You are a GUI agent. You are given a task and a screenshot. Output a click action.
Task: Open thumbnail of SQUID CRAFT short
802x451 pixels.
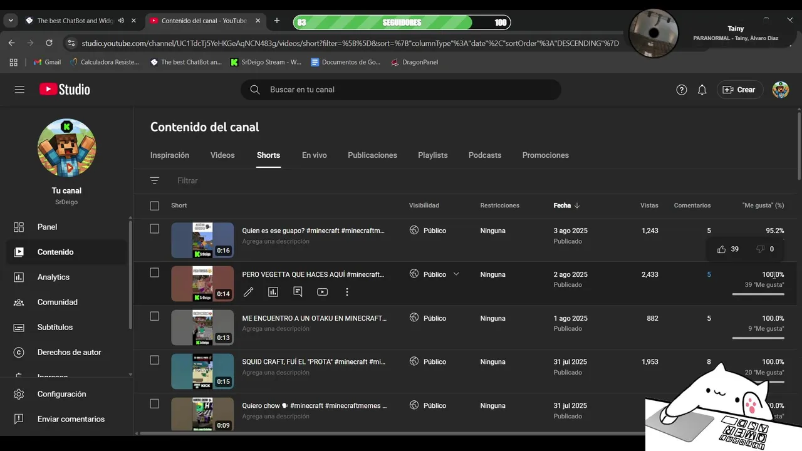(x=202, y=371)
